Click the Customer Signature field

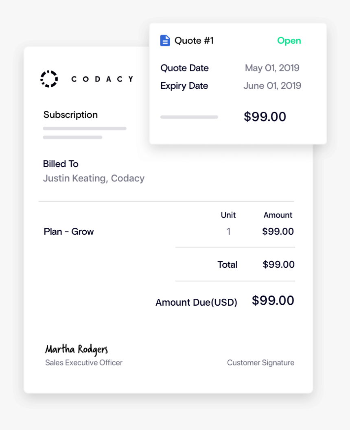pos(260,363)
